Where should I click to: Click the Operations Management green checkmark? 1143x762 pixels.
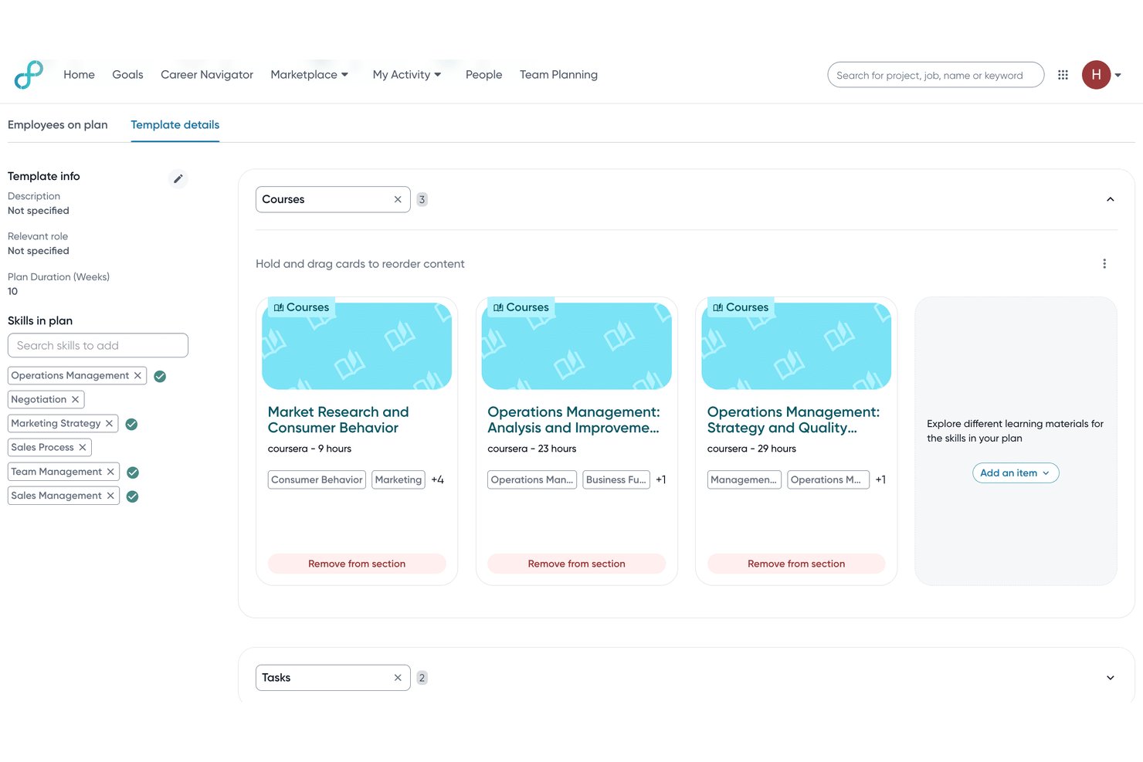coord(160,376)
